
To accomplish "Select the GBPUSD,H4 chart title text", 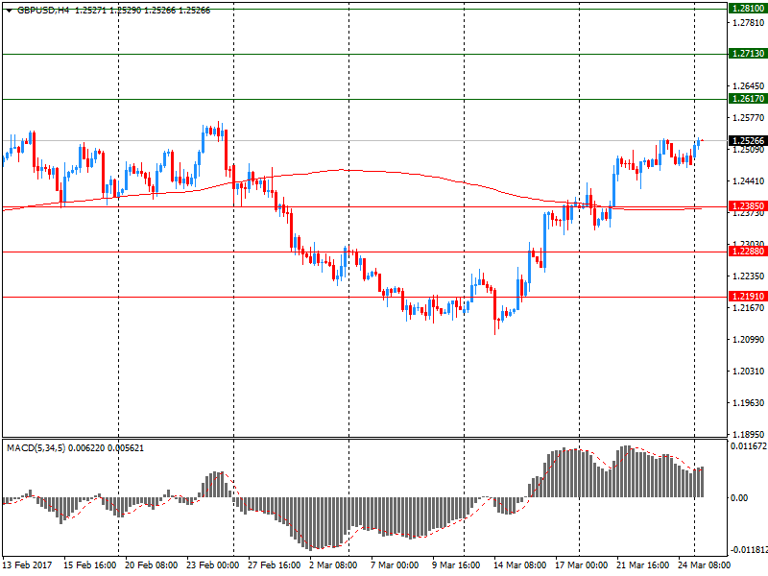I will pyautogui.click(x=43, y=11).
